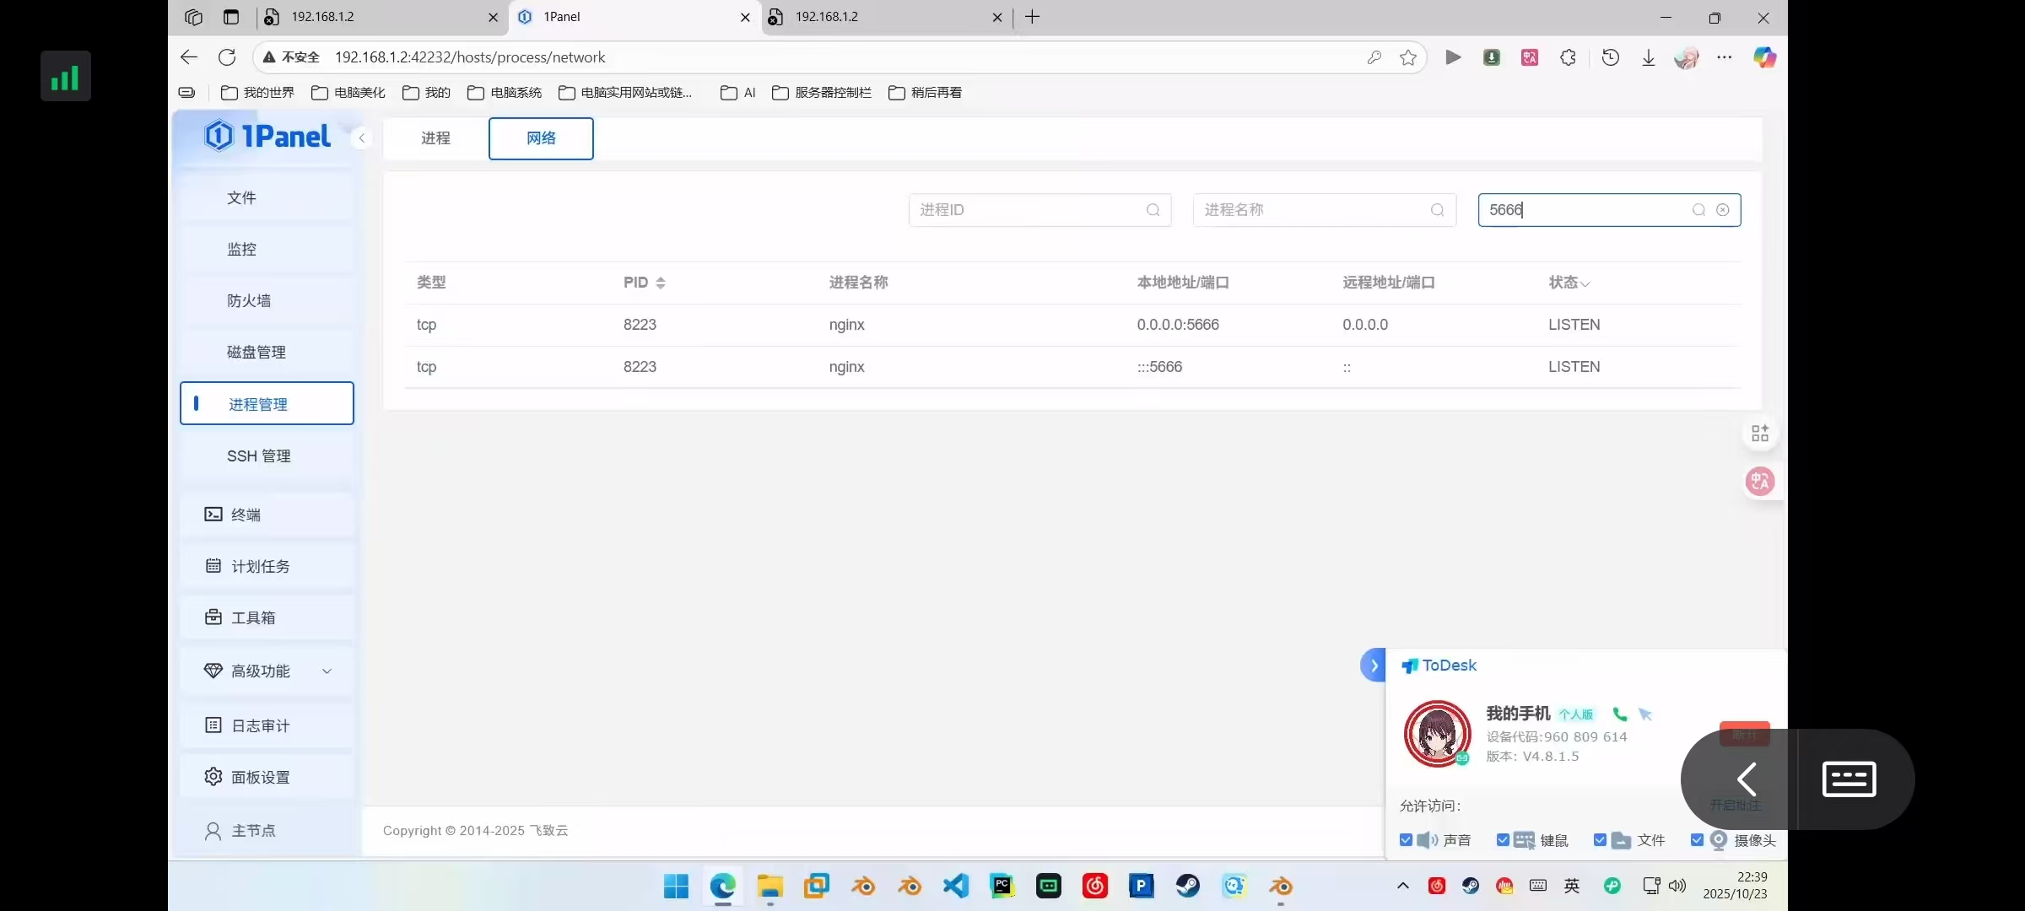Disable the 摄像头 access checkbox

[x=1697, y=840]
